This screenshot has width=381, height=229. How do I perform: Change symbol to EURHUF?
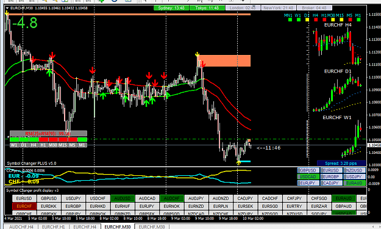[x=123, y=206]
